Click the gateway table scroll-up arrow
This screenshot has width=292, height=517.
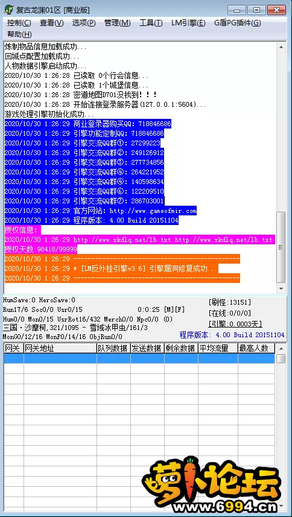tap(281, 348)
